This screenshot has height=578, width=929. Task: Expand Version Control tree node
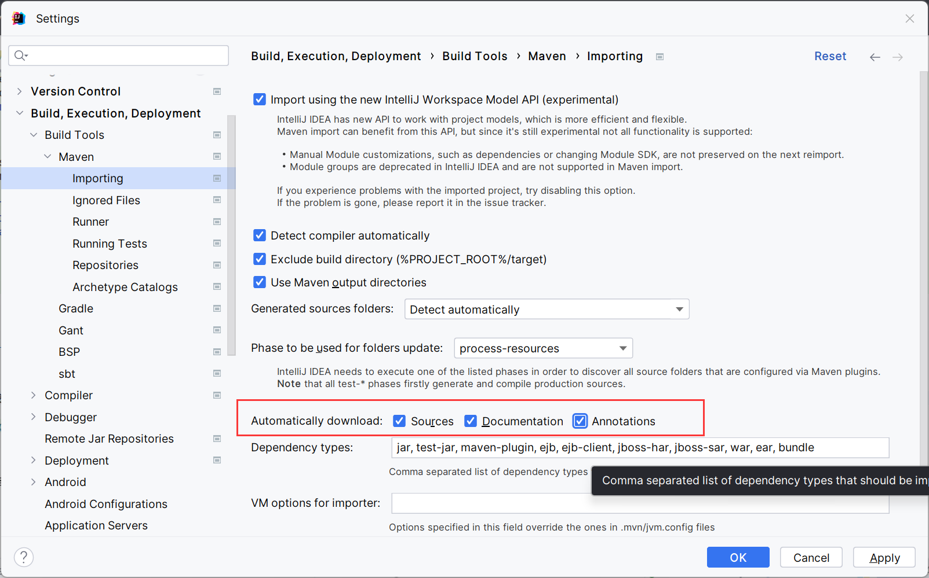[20, 91]
